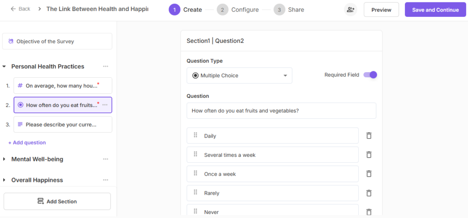Click drag handle of 'Daily' option
The image size is (468, 218).
point(196,135)
